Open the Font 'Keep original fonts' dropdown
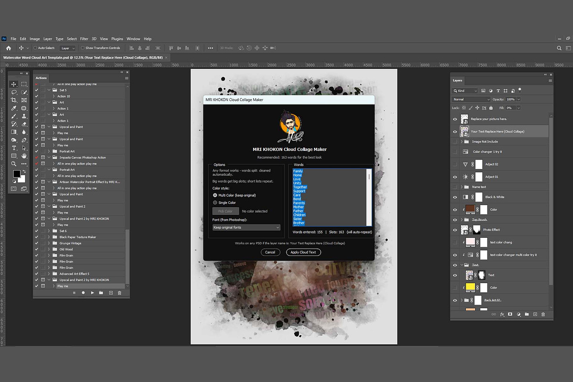This screenshot has width=573, height=382. pos(246,227)
